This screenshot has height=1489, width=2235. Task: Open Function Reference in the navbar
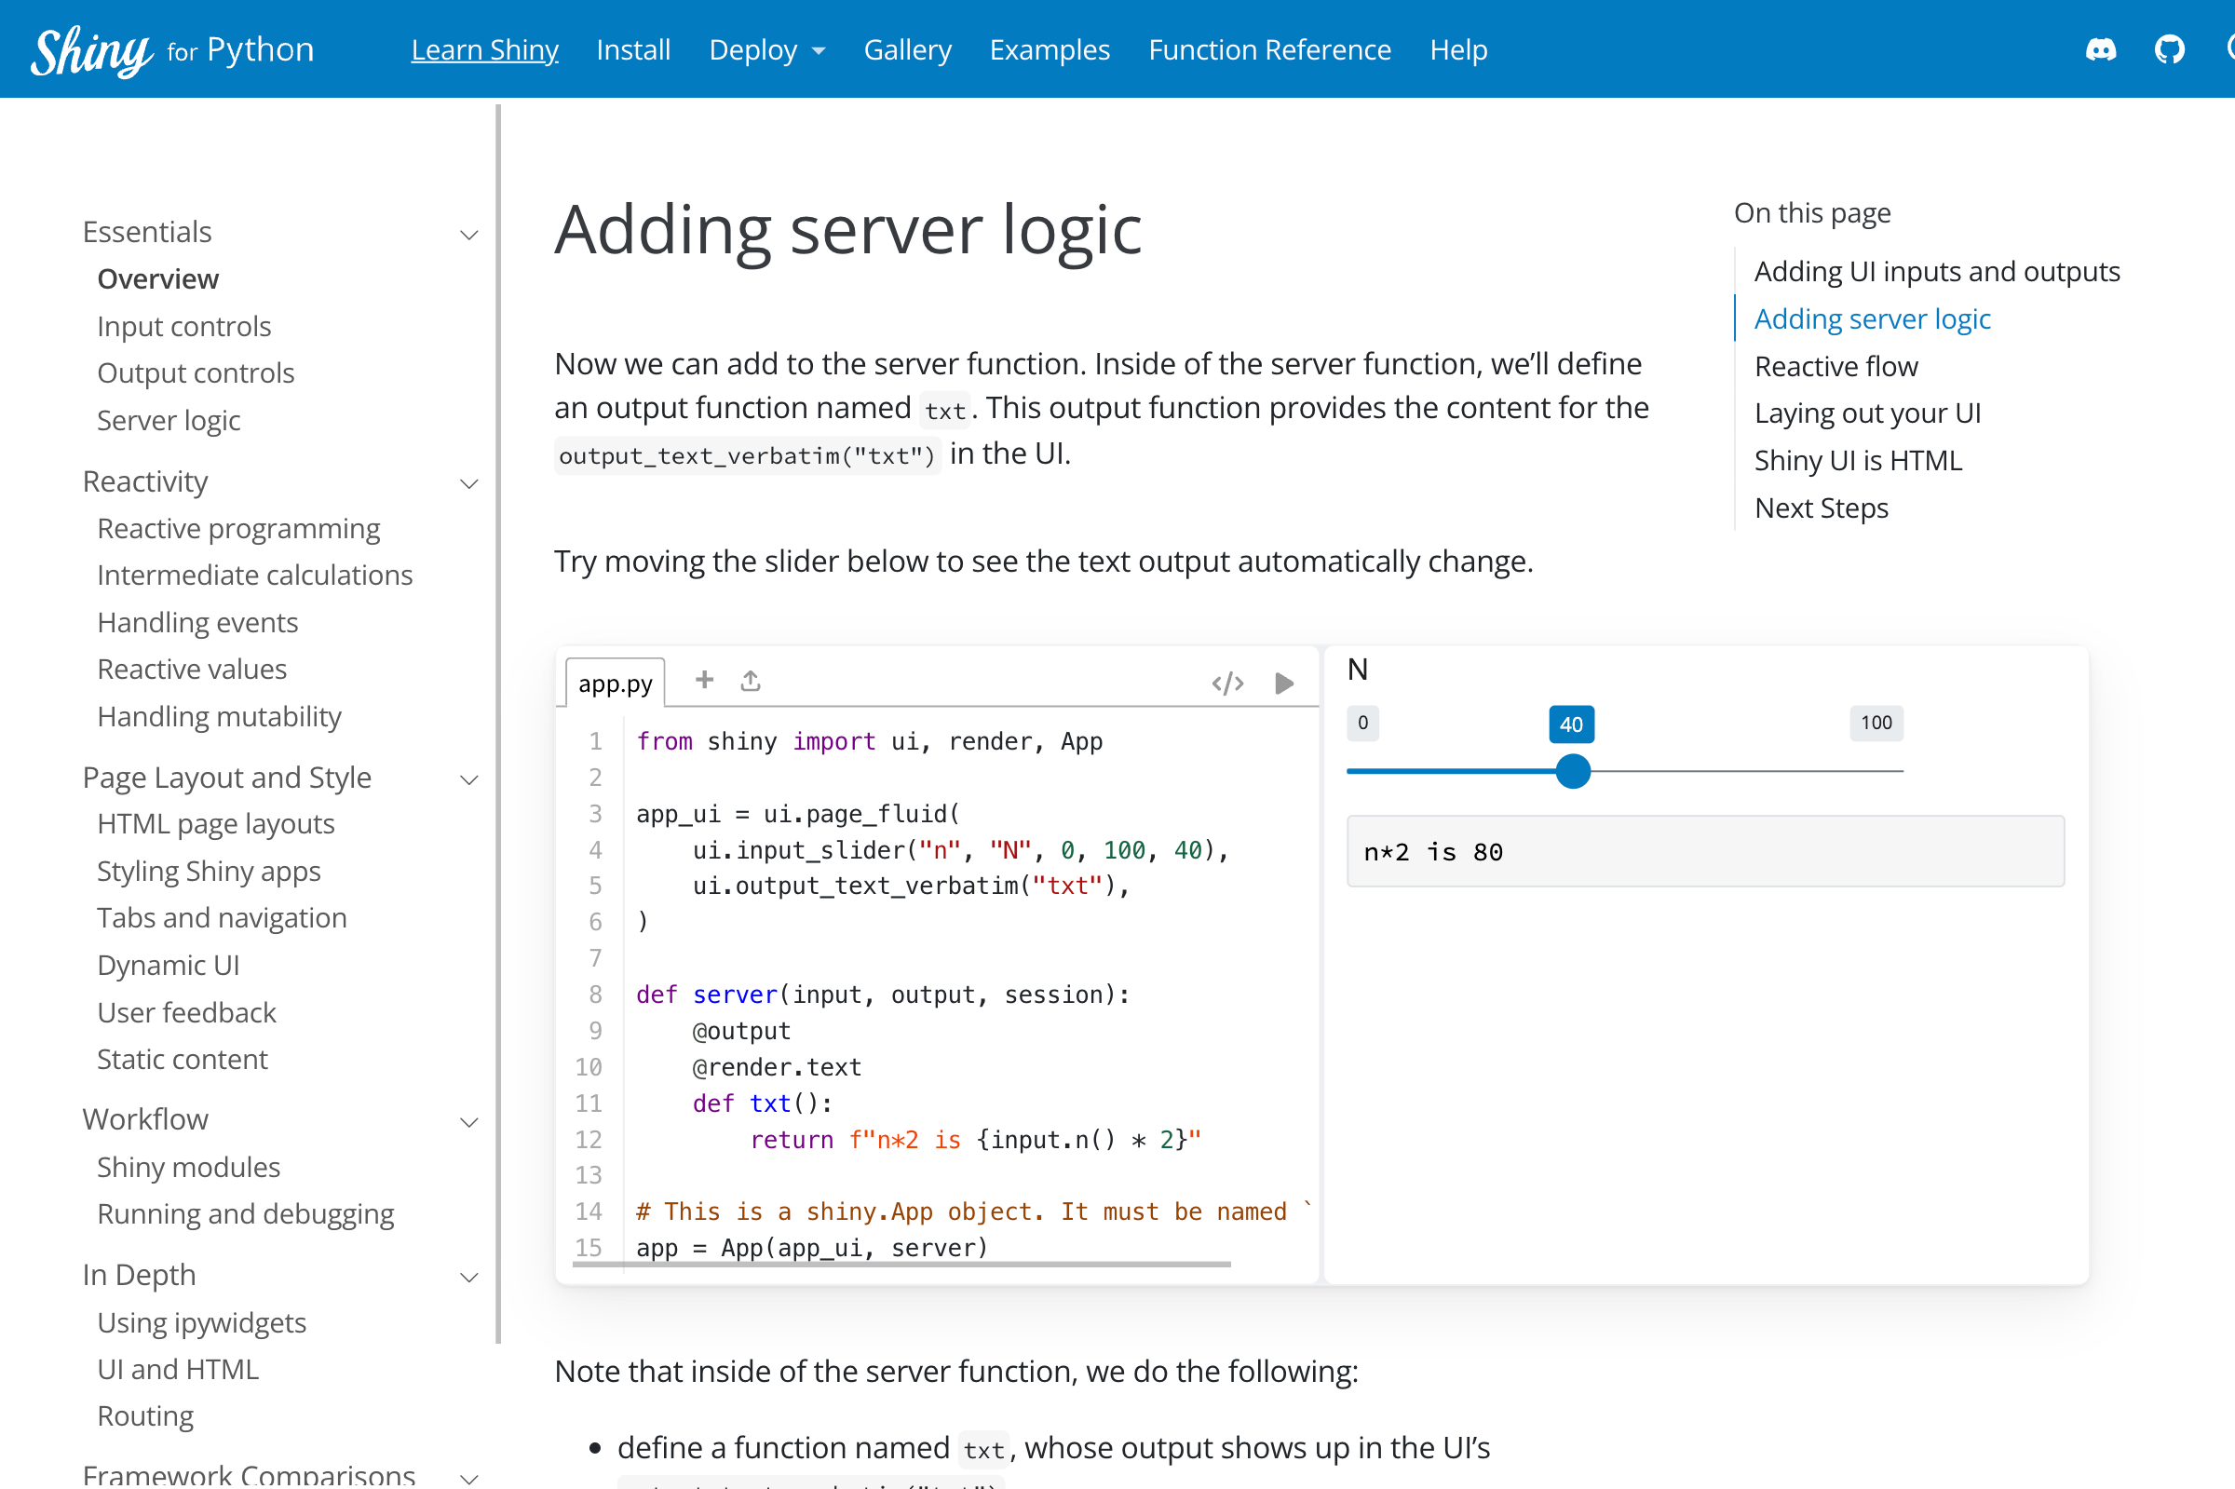(1269, 49)
